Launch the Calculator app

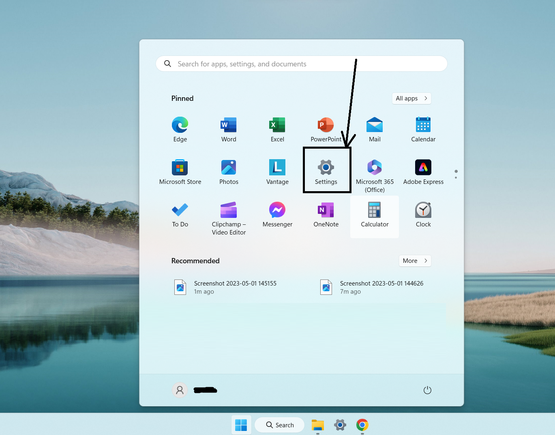(375, 215)
